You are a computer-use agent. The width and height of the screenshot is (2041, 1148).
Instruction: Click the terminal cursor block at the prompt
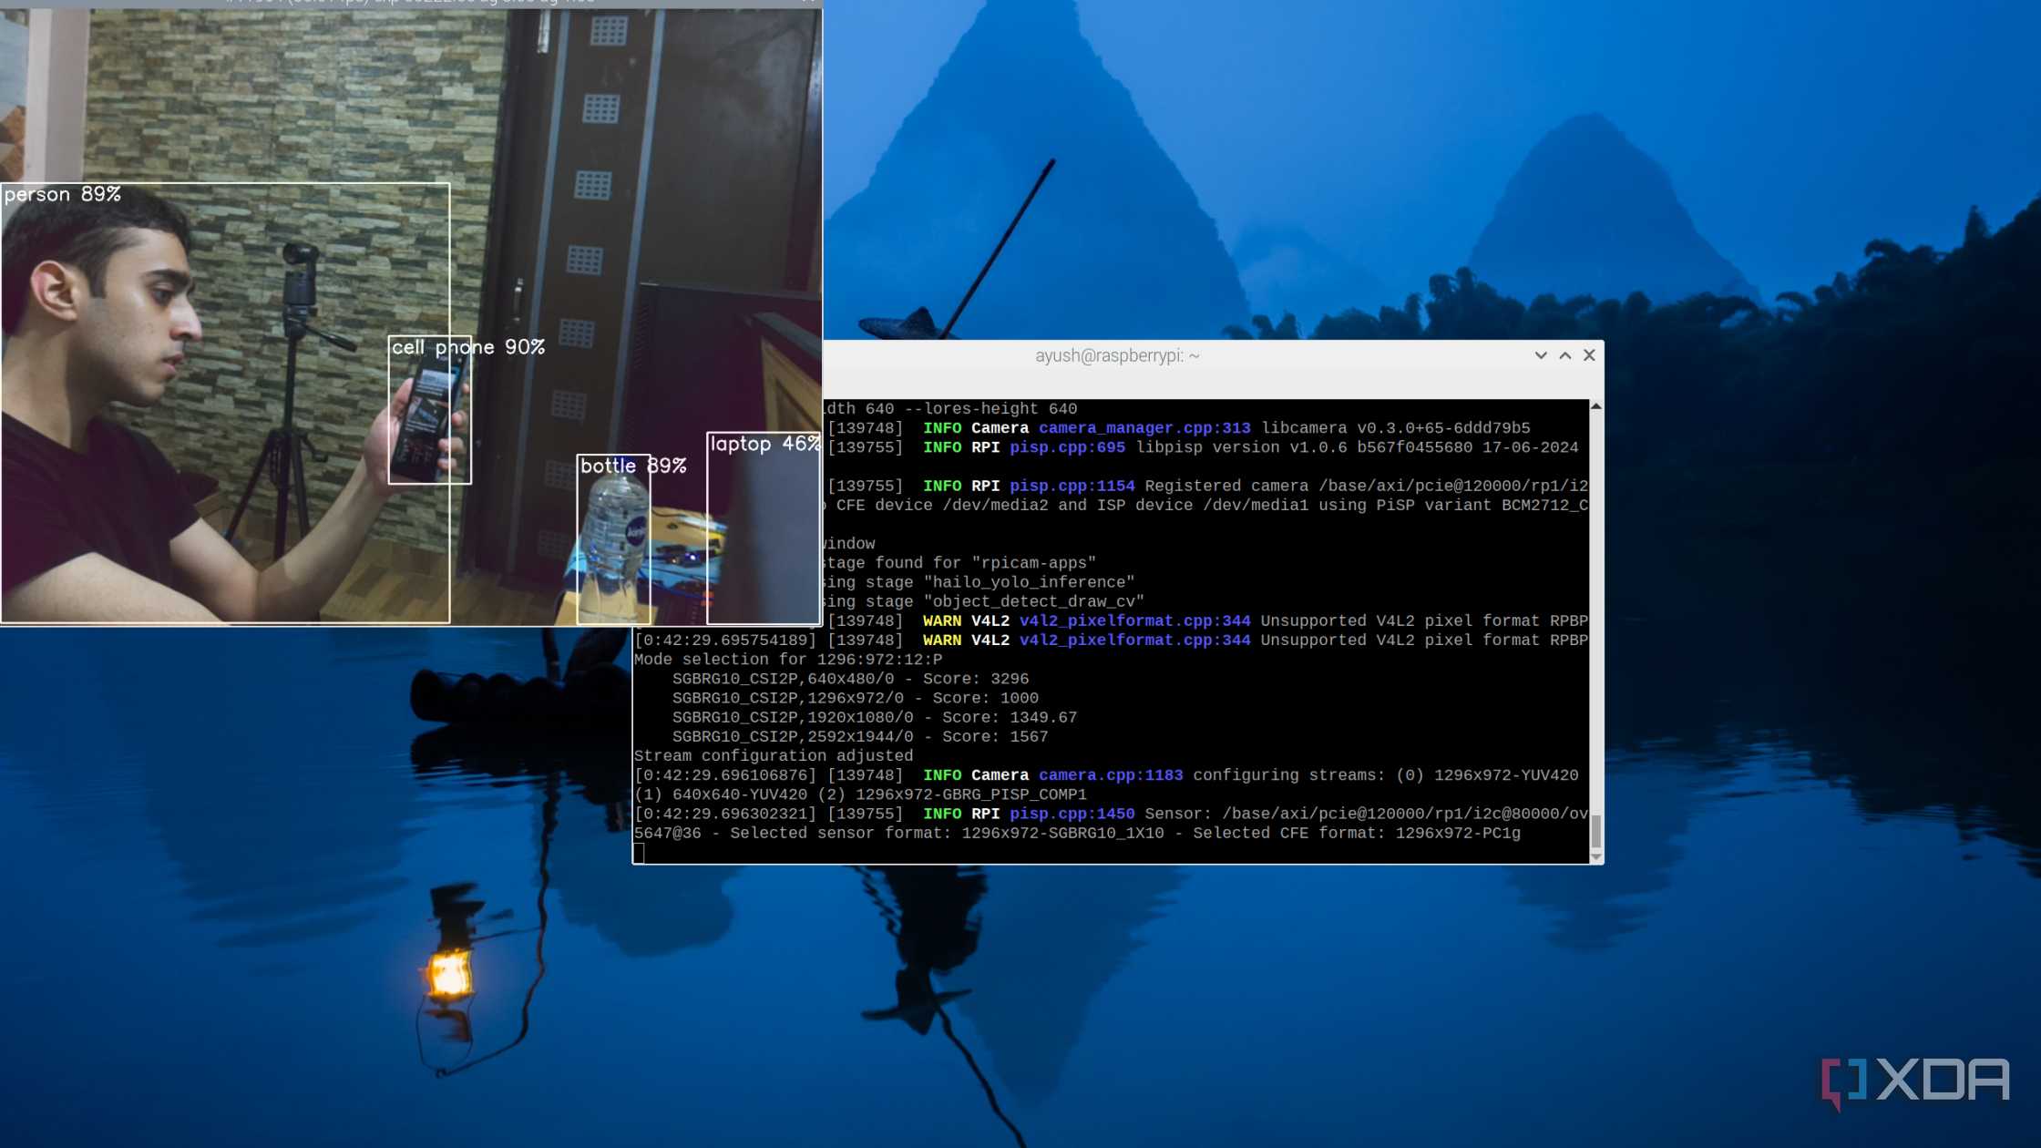[639, 853]
